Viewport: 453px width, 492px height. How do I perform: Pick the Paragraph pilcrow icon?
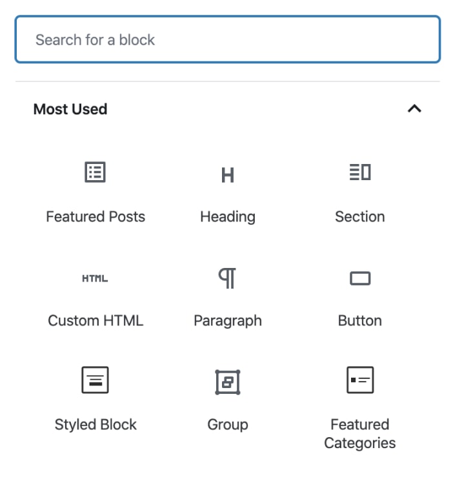[x=227, y=278]
